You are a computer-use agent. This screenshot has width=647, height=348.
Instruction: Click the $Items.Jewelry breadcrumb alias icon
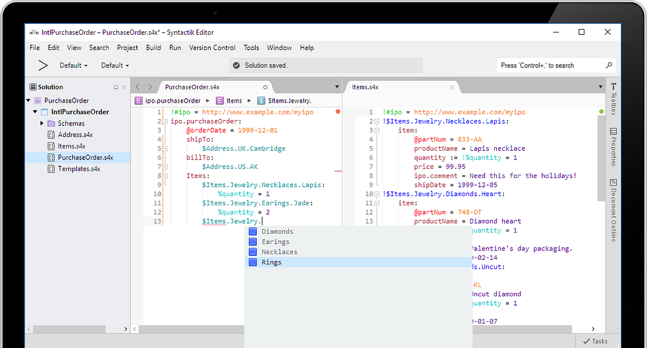[261, 100]
